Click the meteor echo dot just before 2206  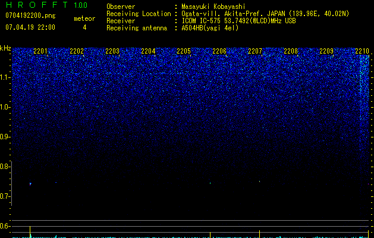pyautogui.click(x=210, y=183)
